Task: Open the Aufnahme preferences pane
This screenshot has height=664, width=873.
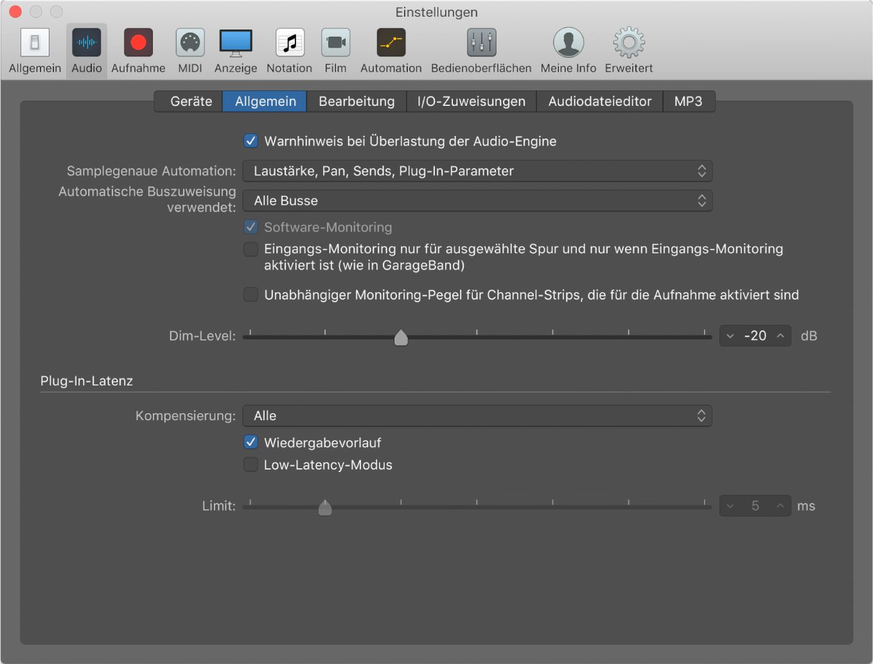Action: (138, 51)
